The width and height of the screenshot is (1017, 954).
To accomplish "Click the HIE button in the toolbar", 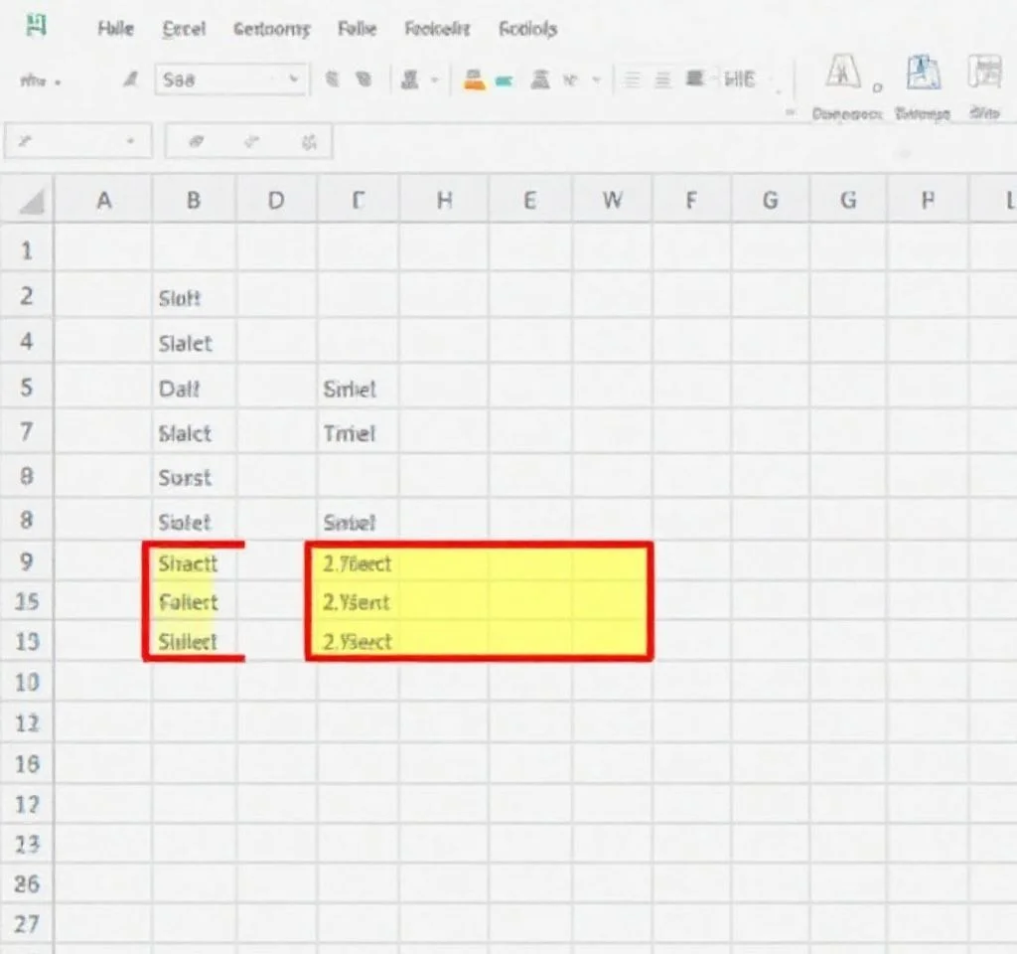I will 741,79.
